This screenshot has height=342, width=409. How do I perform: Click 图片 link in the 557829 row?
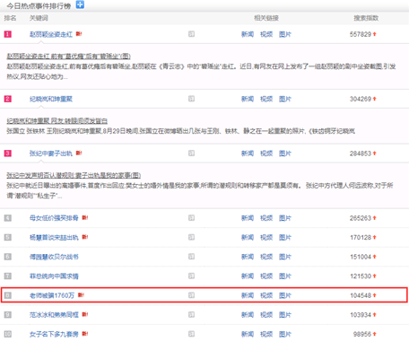click(x=285, y=34)
